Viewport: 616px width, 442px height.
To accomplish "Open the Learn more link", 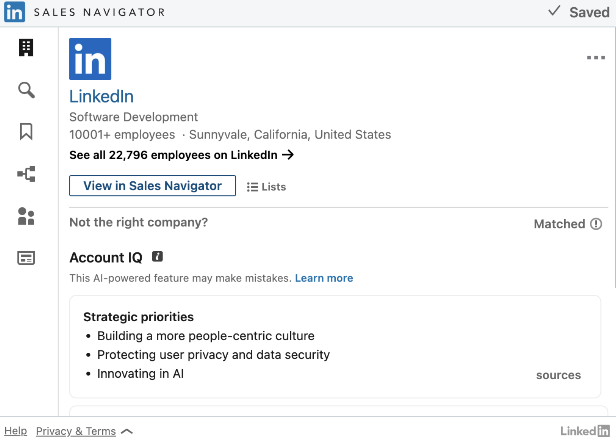I will click(324, 278).
